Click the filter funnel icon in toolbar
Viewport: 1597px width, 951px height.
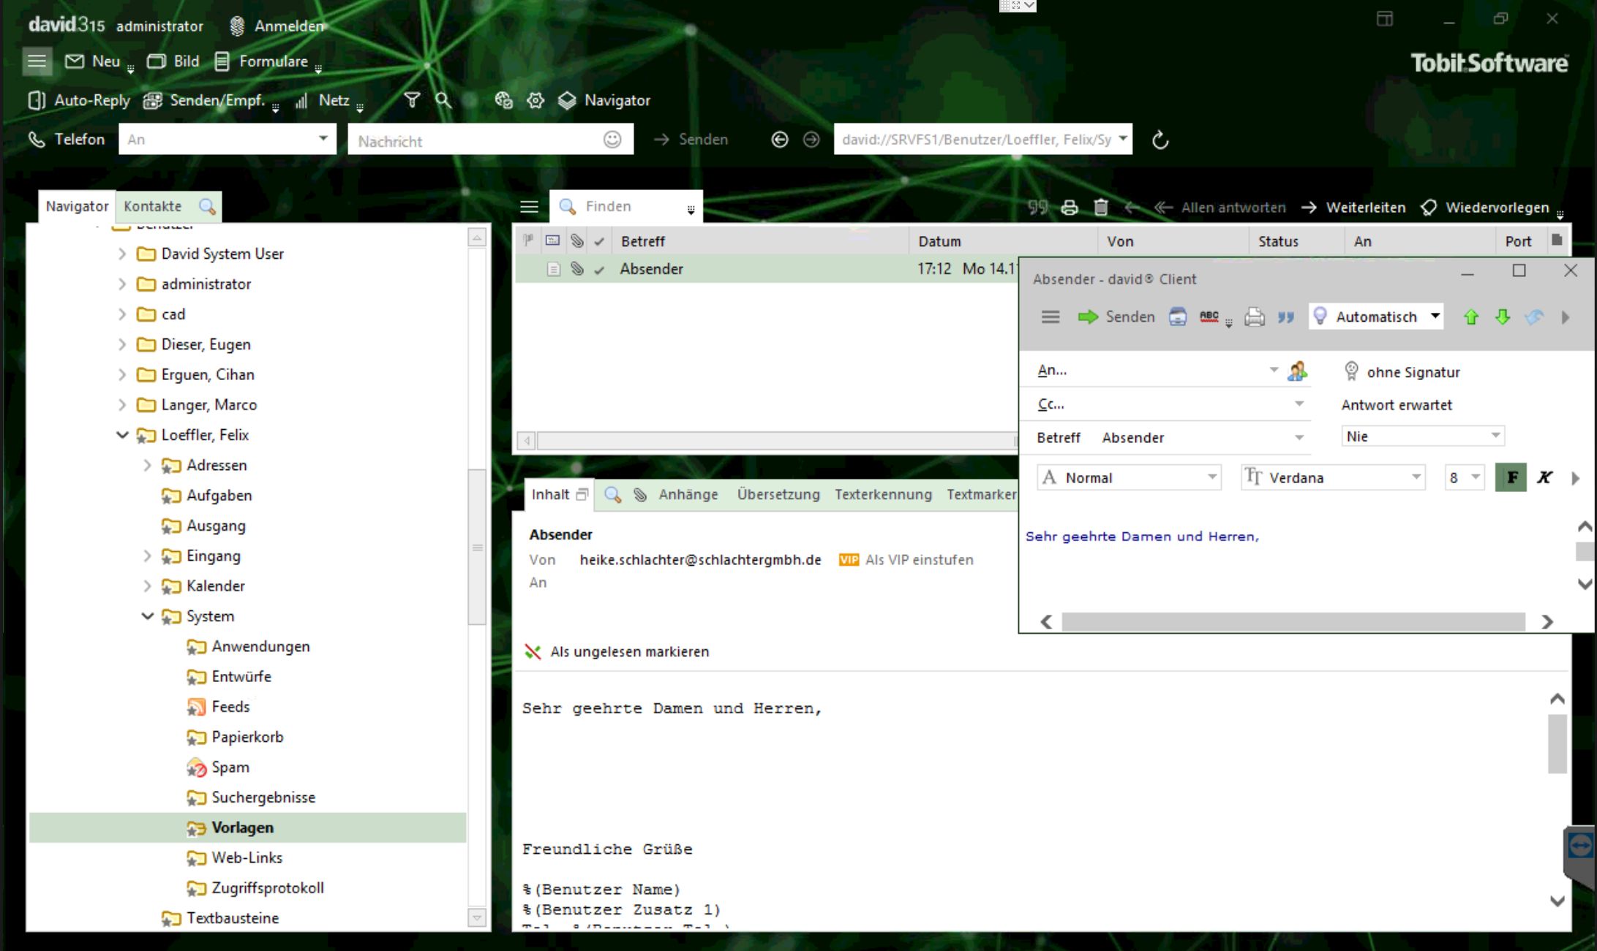coord(412,100)
